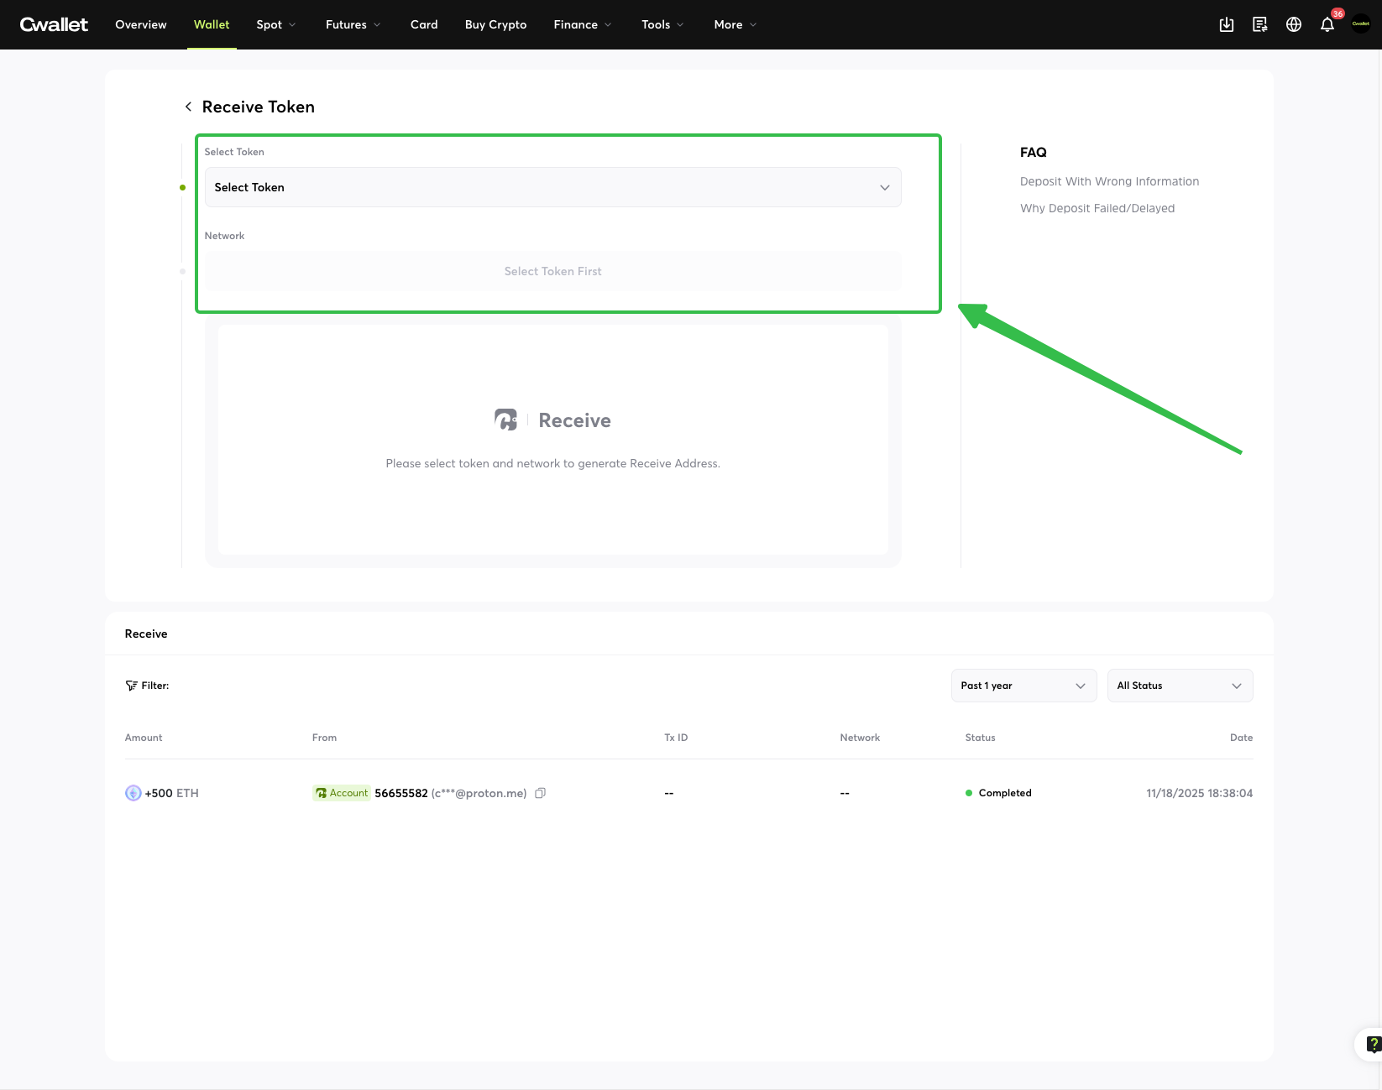Copy the sender account ID
Viewport: 1382px width, 1090px height.
click(541, 793)
